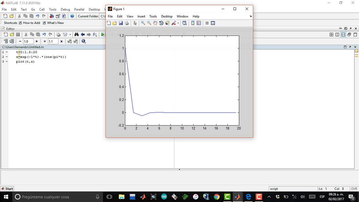Viewport: 359px width, 202px height.
Task: Click increment plus button for 1.0
Action: click(37, 41)
